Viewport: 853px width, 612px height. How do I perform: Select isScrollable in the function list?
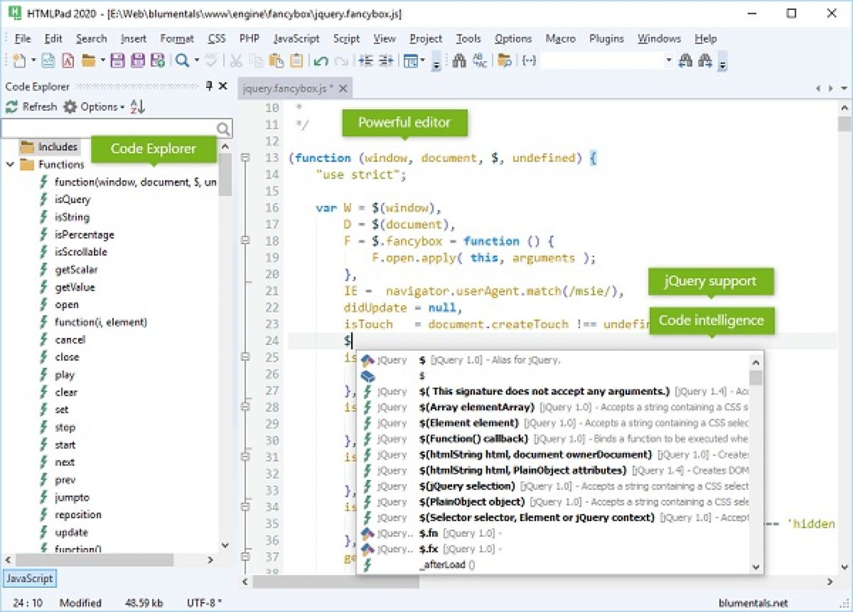point(81,252)
